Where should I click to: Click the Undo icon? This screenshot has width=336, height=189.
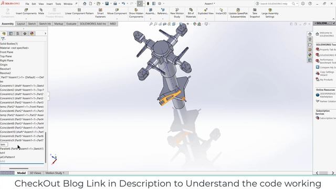click(123, 4)
